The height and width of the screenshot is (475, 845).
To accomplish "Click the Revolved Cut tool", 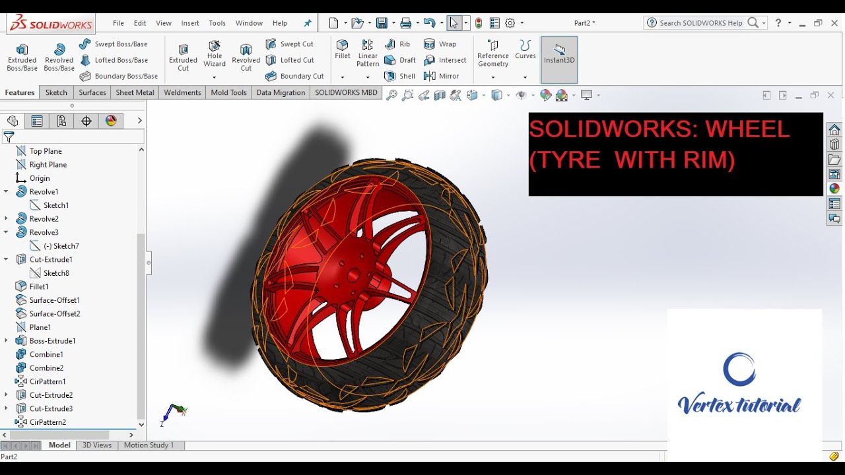I will (246, 57).
